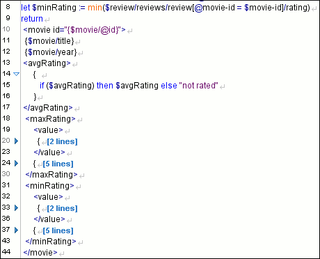Select line number 9 in the gutter
Image resolution: width=320 pixels, height=259 pixels.
pos(8,18)
